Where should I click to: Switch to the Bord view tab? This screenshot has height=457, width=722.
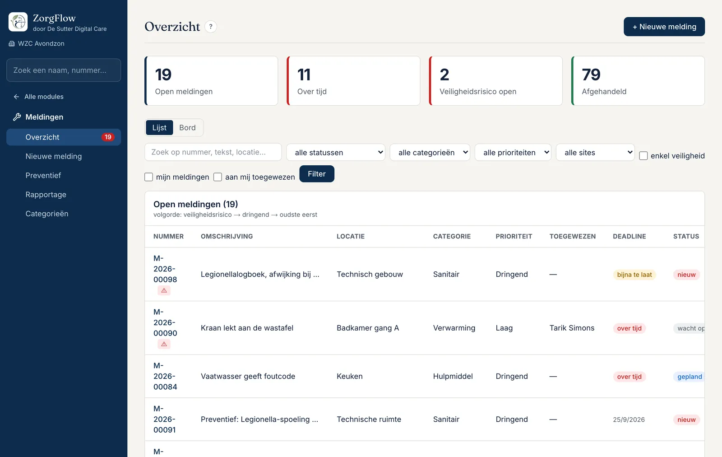click(x=187, y=128)
